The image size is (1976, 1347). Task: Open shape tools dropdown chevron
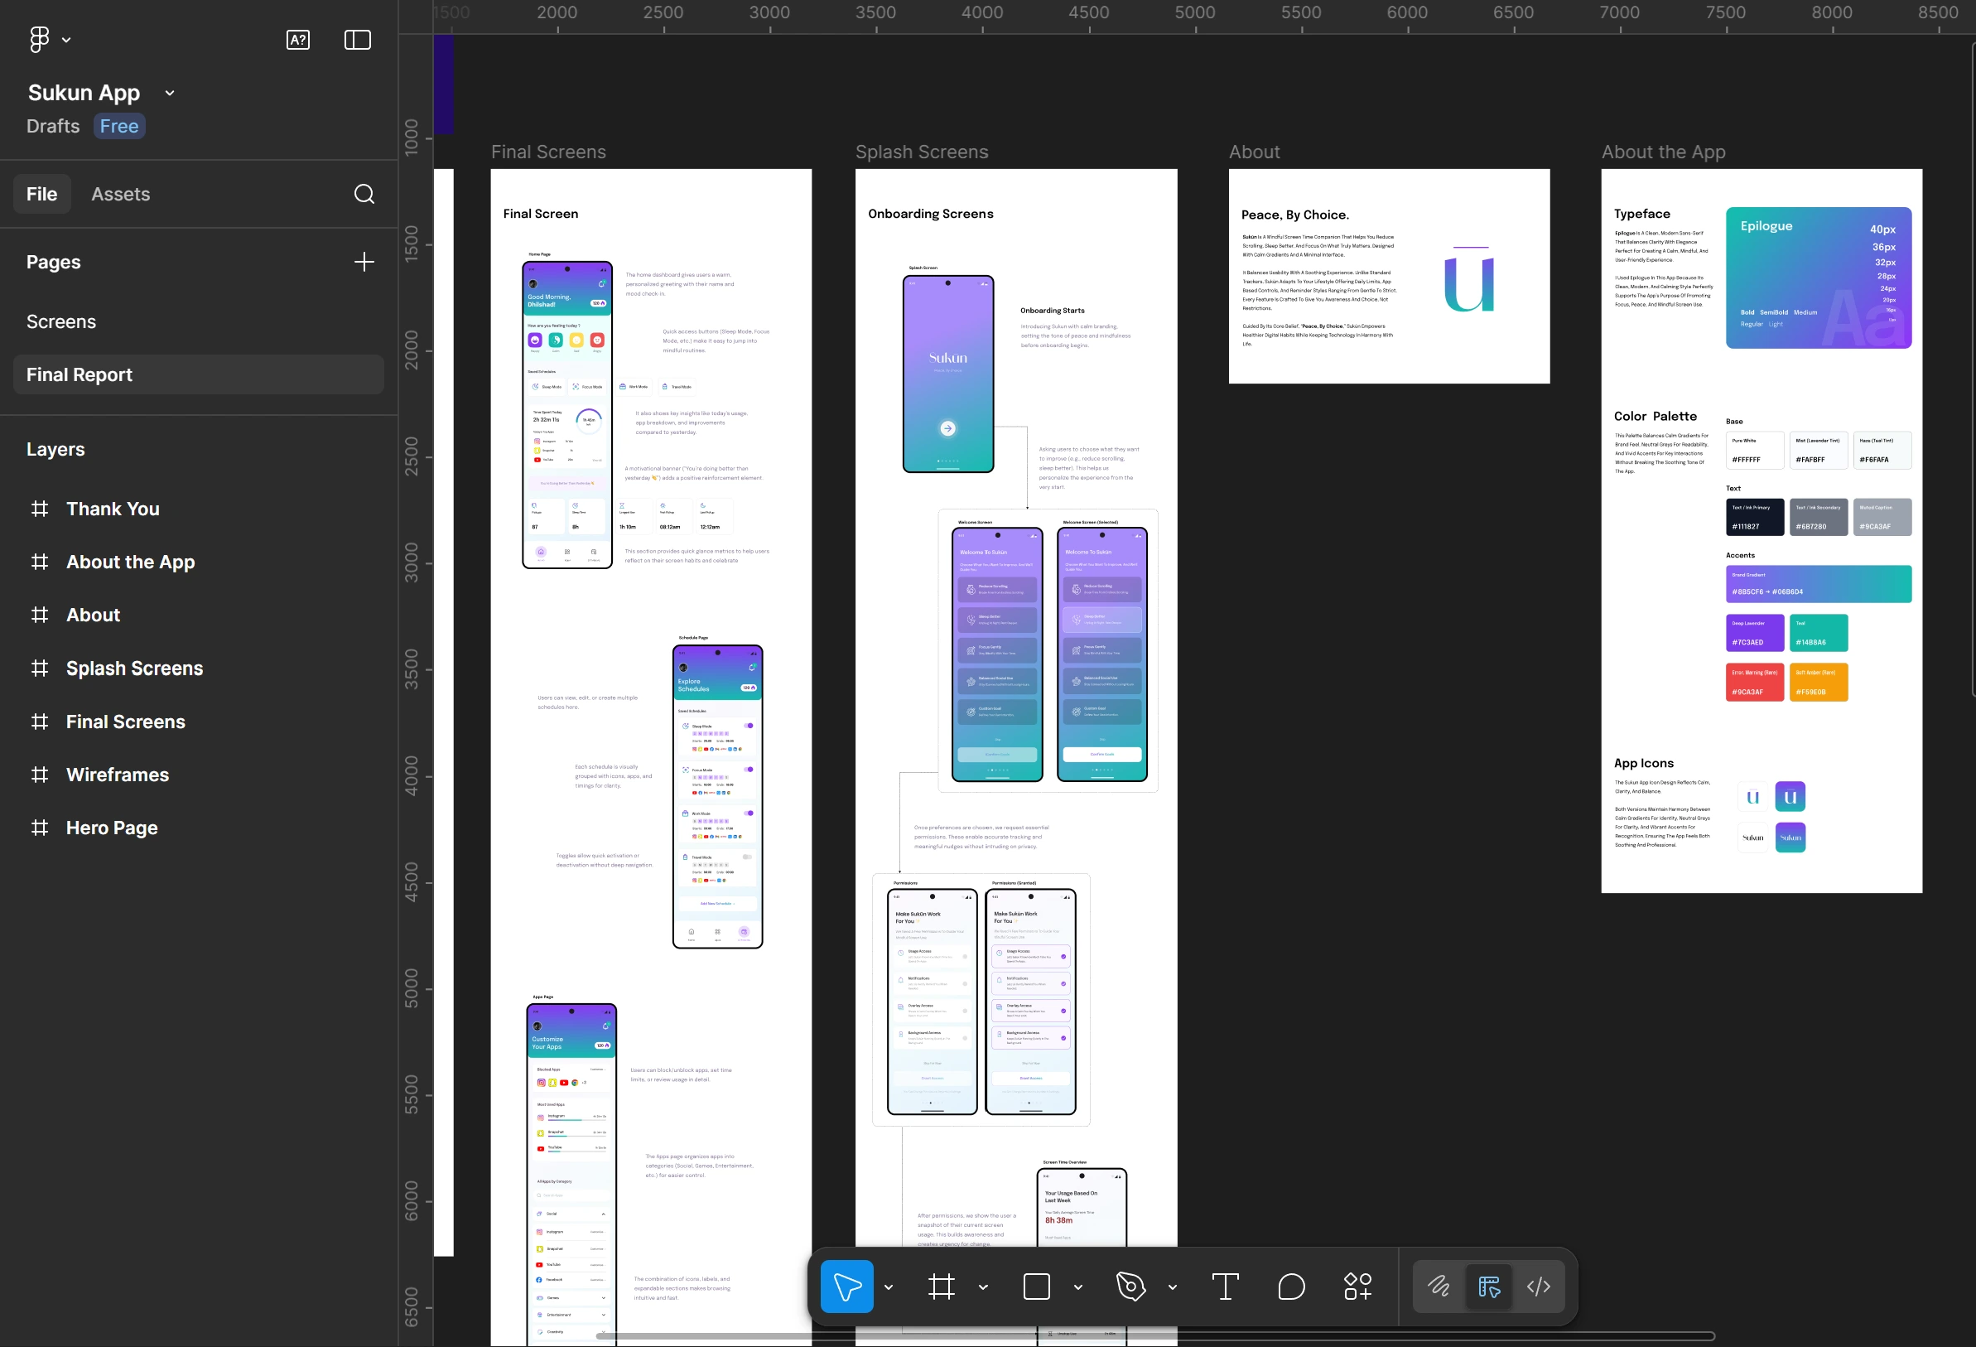(1078, 1287)
